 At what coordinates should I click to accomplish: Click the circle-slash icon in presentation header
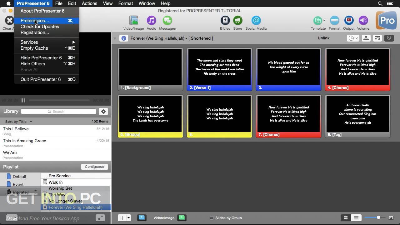(x=389, y=38)
